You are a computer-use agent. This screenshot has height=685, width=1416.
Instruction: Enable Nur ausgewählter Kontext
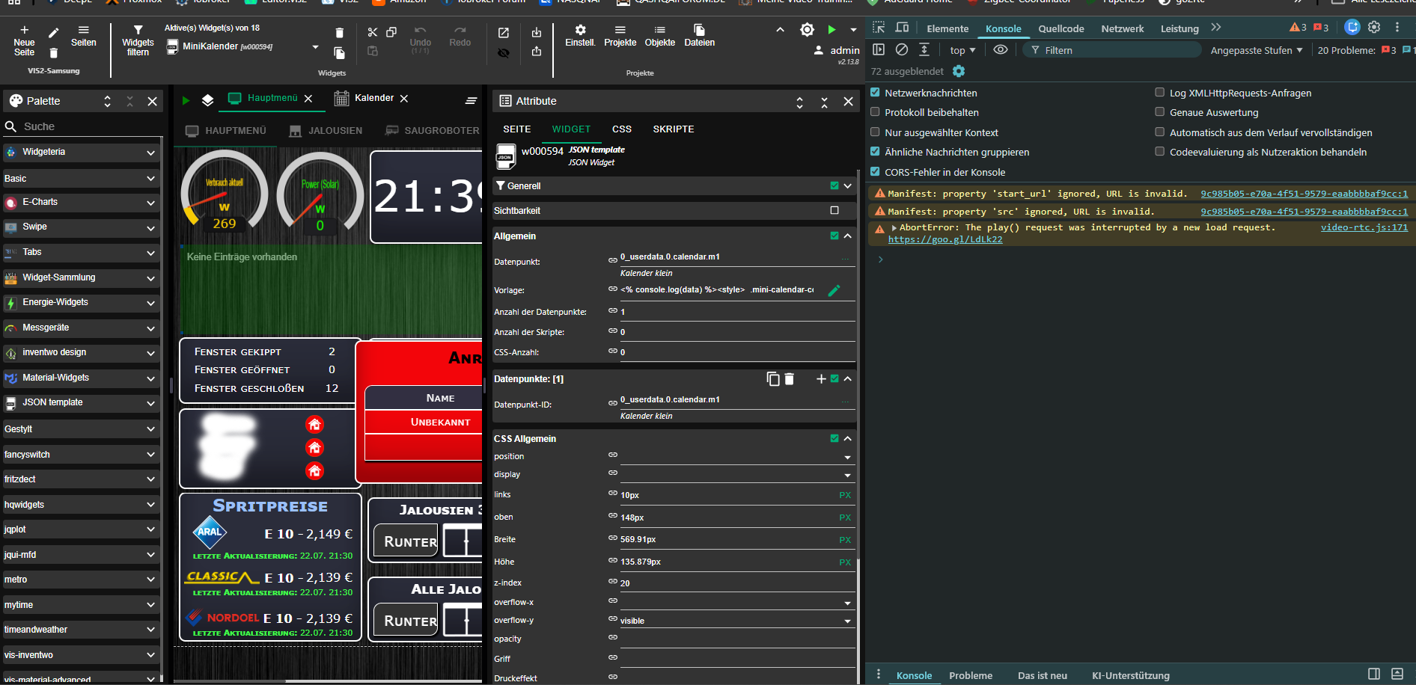(875, 132)
